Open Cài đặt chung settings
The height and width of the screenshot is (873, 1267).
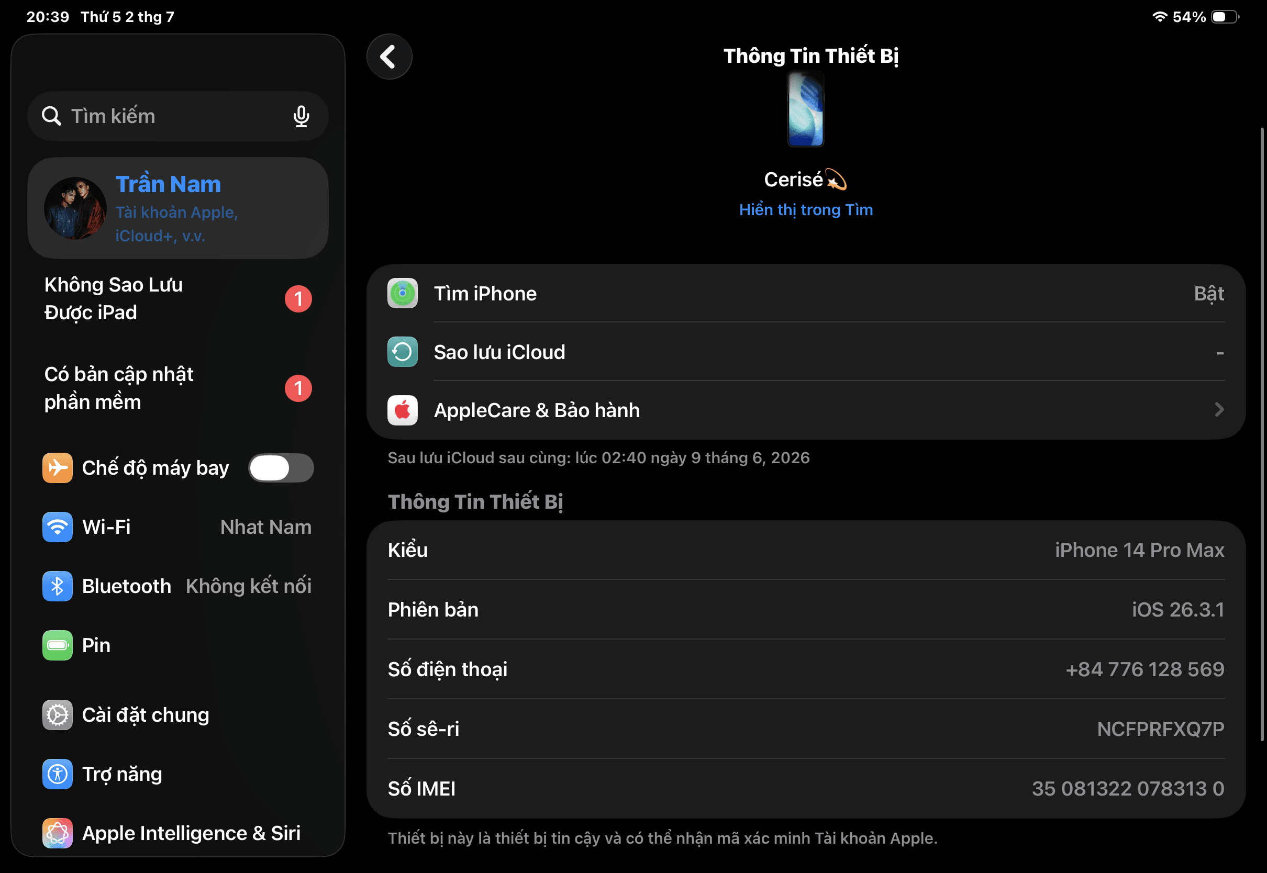pyautogui.click(x=178, y=715)
